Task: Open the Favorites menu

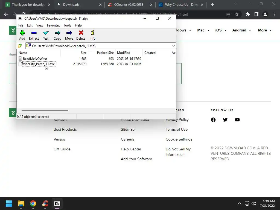Action: (53, 25)
